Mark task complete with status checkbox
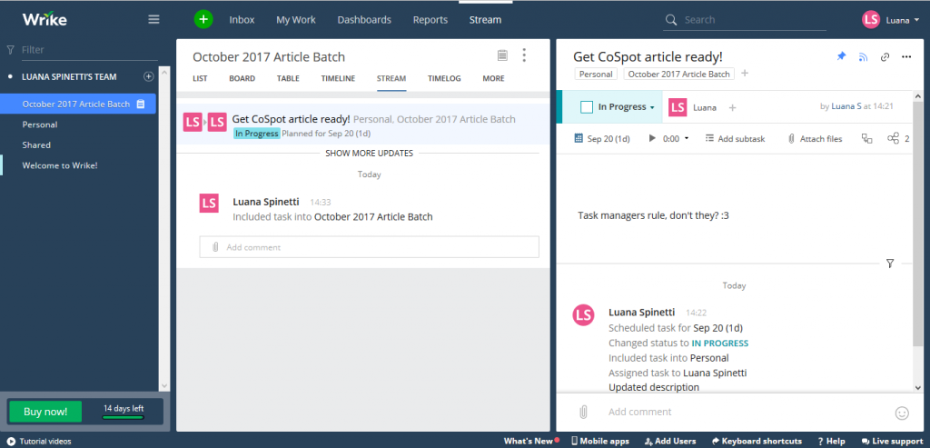This screenshot has height=448, width=930. [x=587, y=107]
